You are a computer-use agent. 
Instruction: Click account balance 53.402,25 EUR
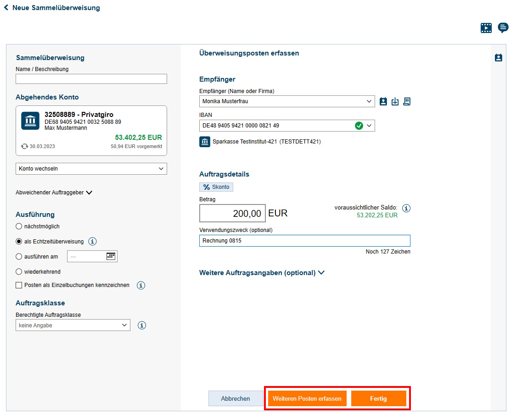click(x=139, y=138)
